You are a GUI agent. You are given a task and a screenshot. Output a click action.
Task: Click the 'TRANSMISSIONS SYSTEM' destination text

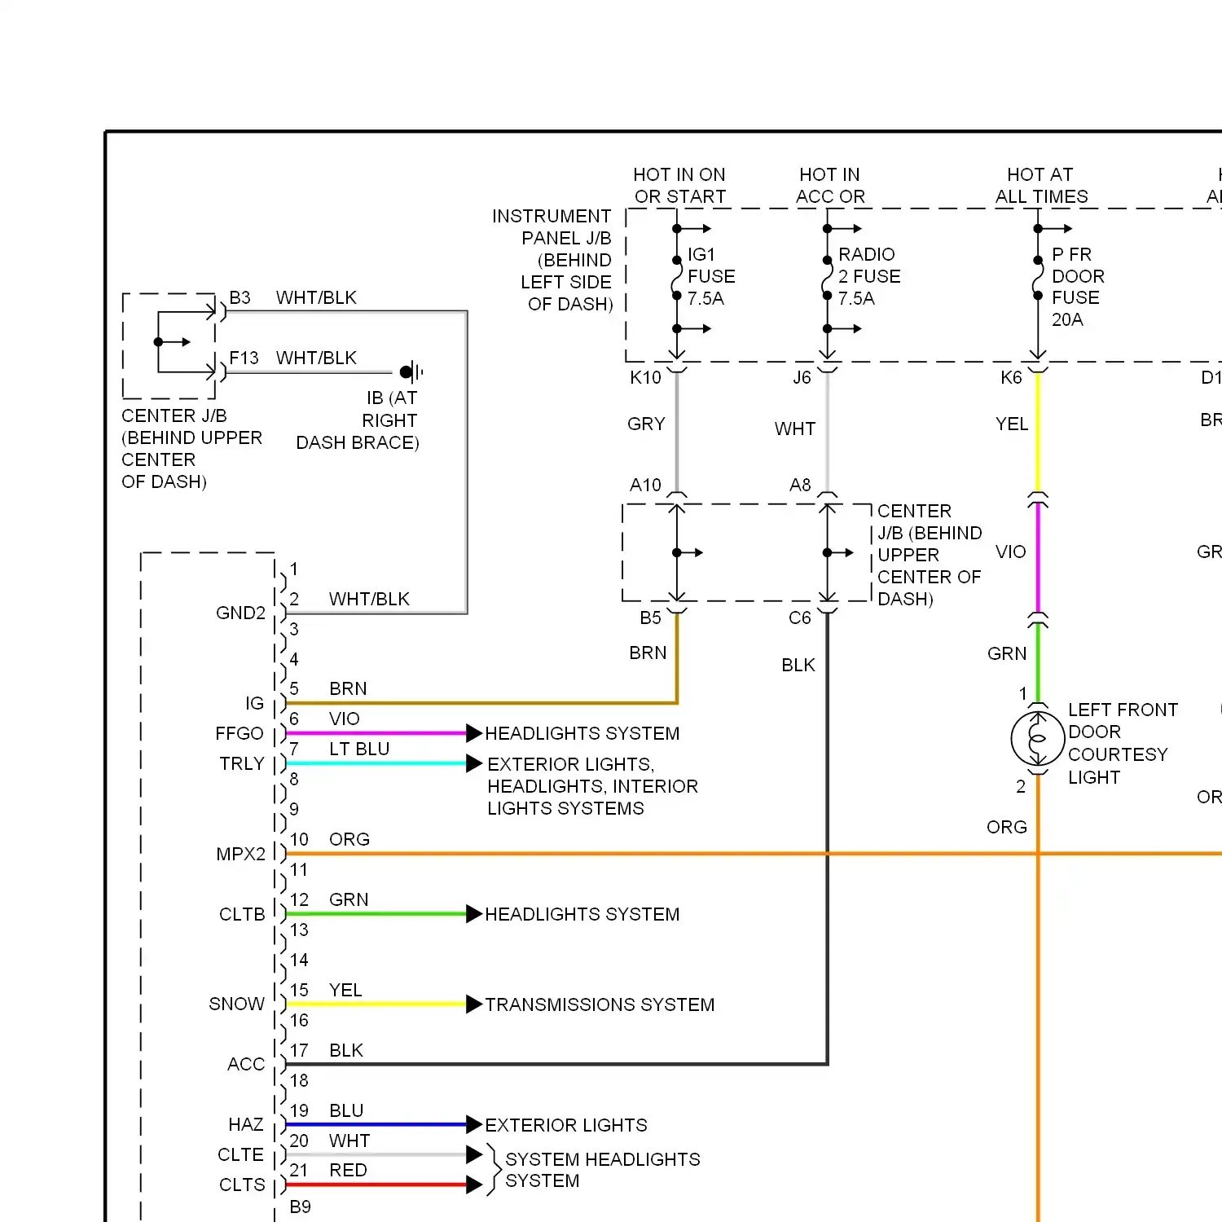[600, 1004]
